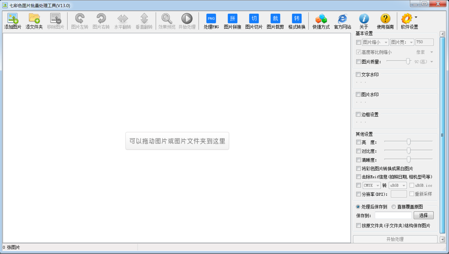Enable the CMYK color conversion checkbox
The height and width of the screenshot is (254, 449).
point(359,185)
